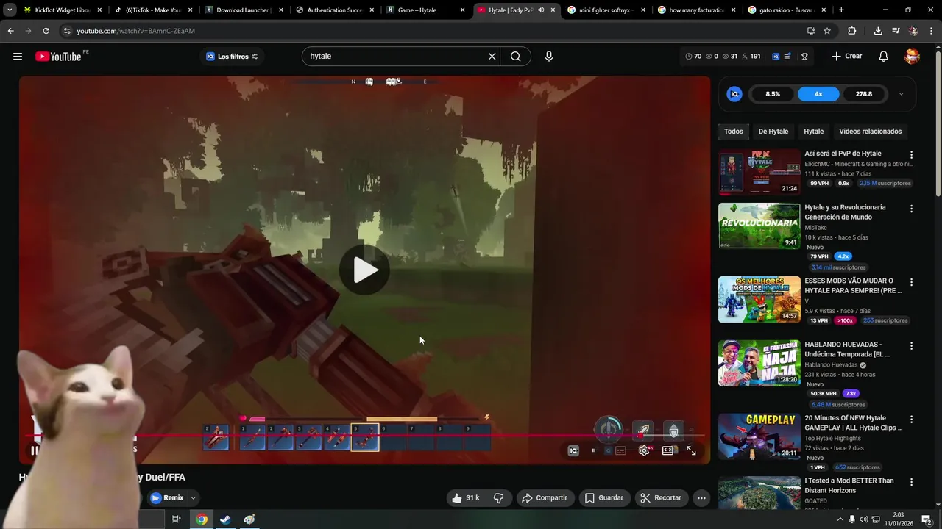Switch to the 'Hytale' chip
The height and width of the screenshot is (529, 942).
[814, 132]
